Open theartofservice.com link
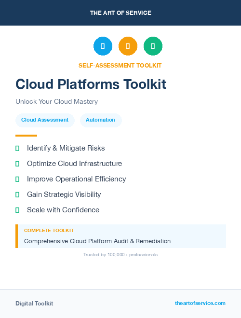The width and height of the screenshot is (241, 318). [x=200, y=303]
